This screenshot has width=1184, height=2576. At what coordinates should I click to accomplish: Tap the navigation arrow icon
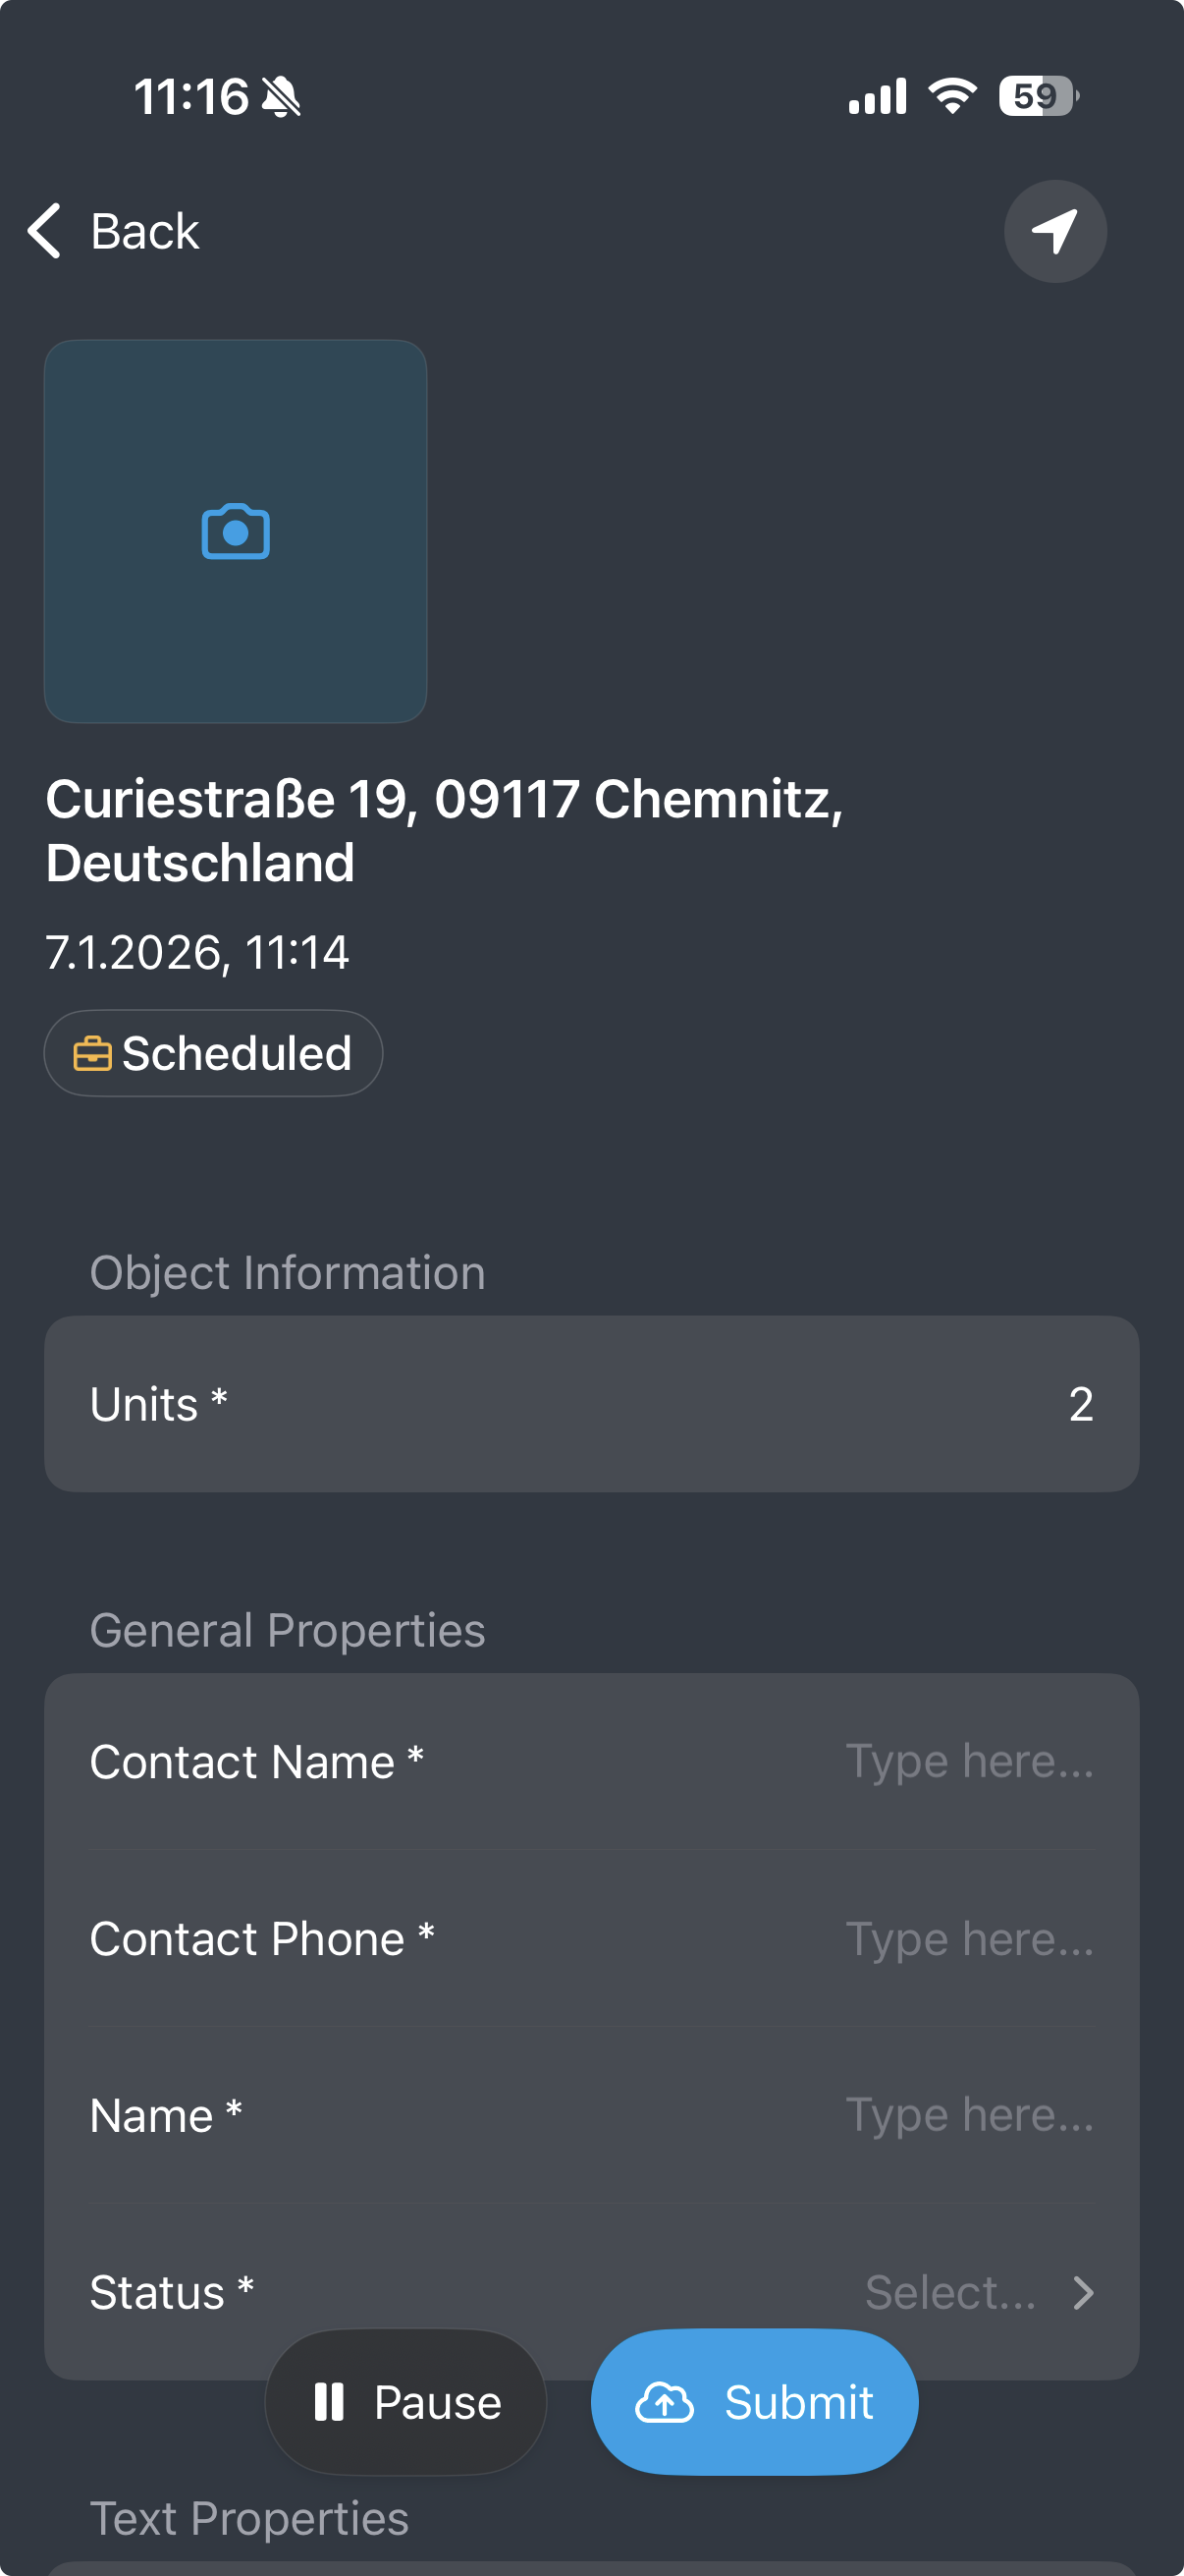[x=1054, y=231]
